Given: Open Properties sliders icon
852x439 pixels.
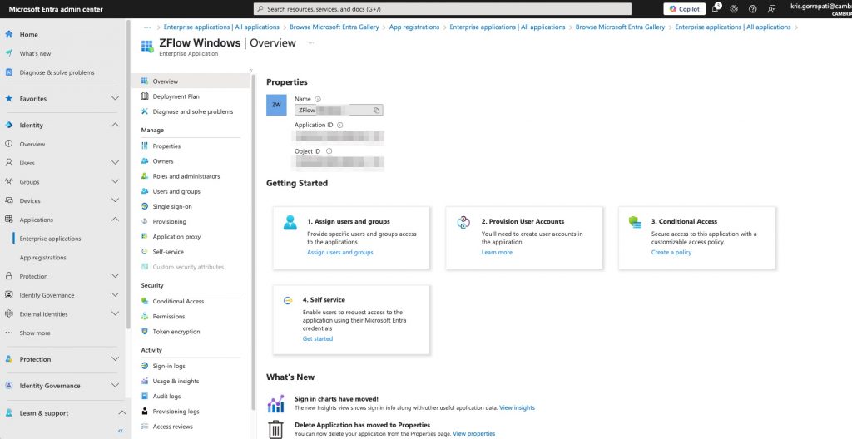Looking at the screenshot, I should 145,146.
